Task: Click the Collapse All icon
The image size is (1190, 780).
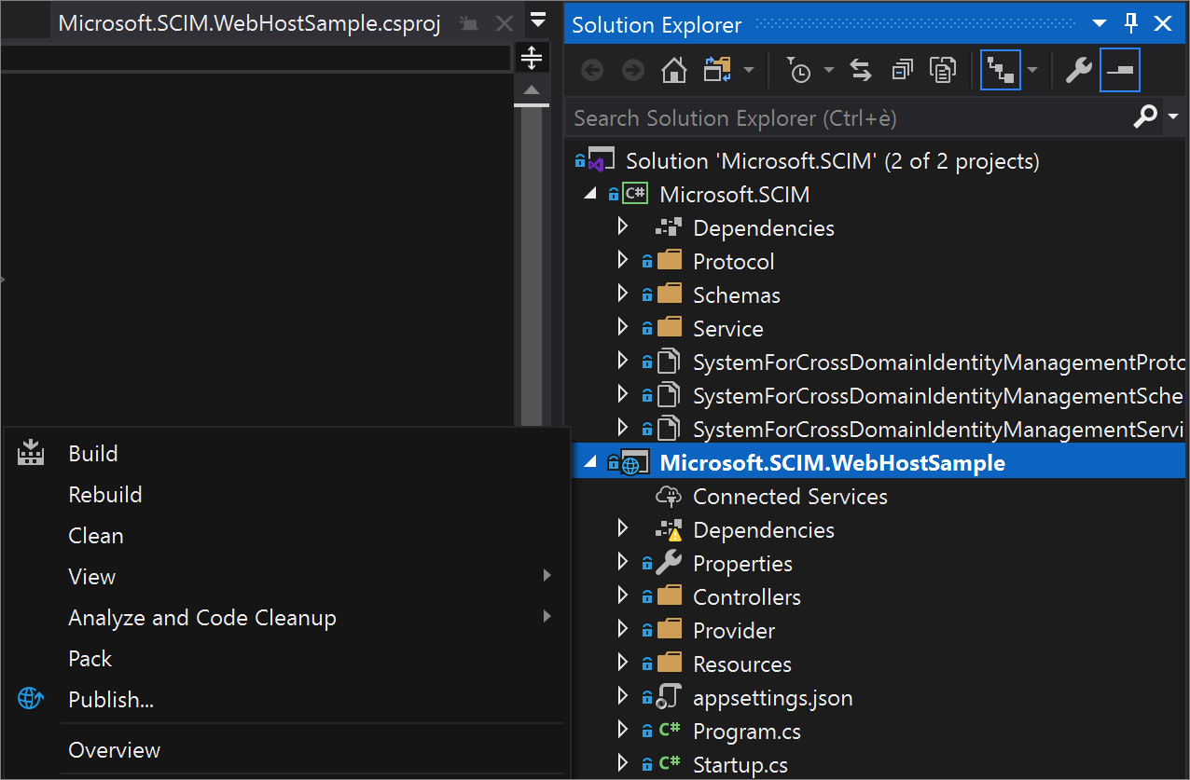Action: [x=903, y=71]
